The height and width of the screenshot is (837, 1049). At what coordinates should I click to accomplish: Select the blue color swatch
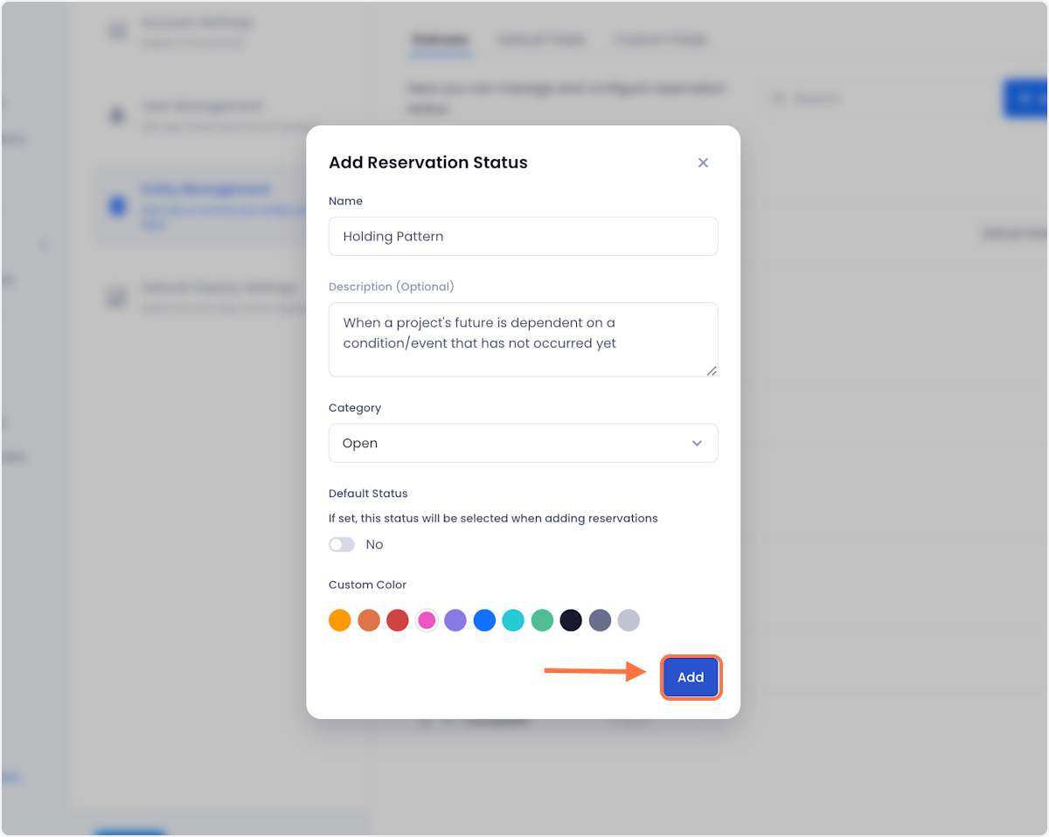(484, 620)
